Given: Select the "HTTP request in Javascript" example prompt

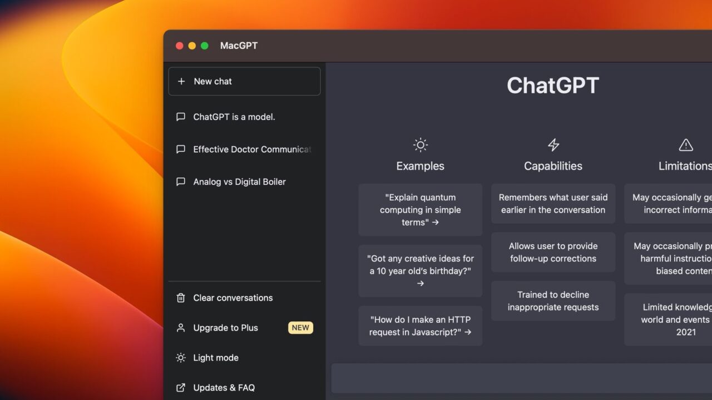Looking at the screenshot, I should point(420,326).
